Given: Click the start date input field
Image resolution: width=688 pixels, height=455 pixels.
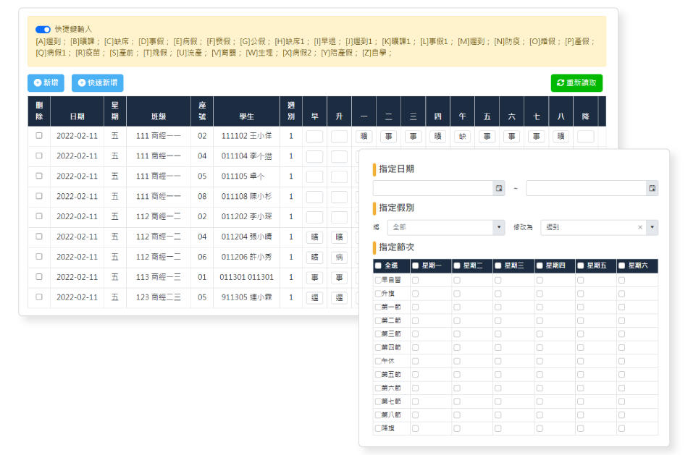Looking at the screenshot, I should 433,188.
